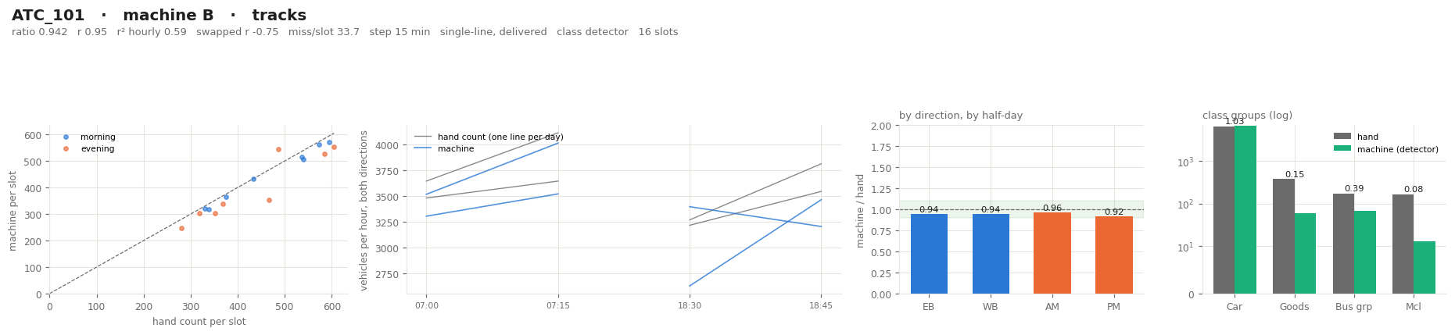This screenshot has height=335, width=1455.
Task: Click the gray hand legend swatch
Action: tap(1342, 137)
